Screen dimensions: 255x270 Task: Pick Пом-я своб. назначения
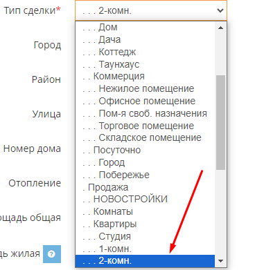coord(145,113)
